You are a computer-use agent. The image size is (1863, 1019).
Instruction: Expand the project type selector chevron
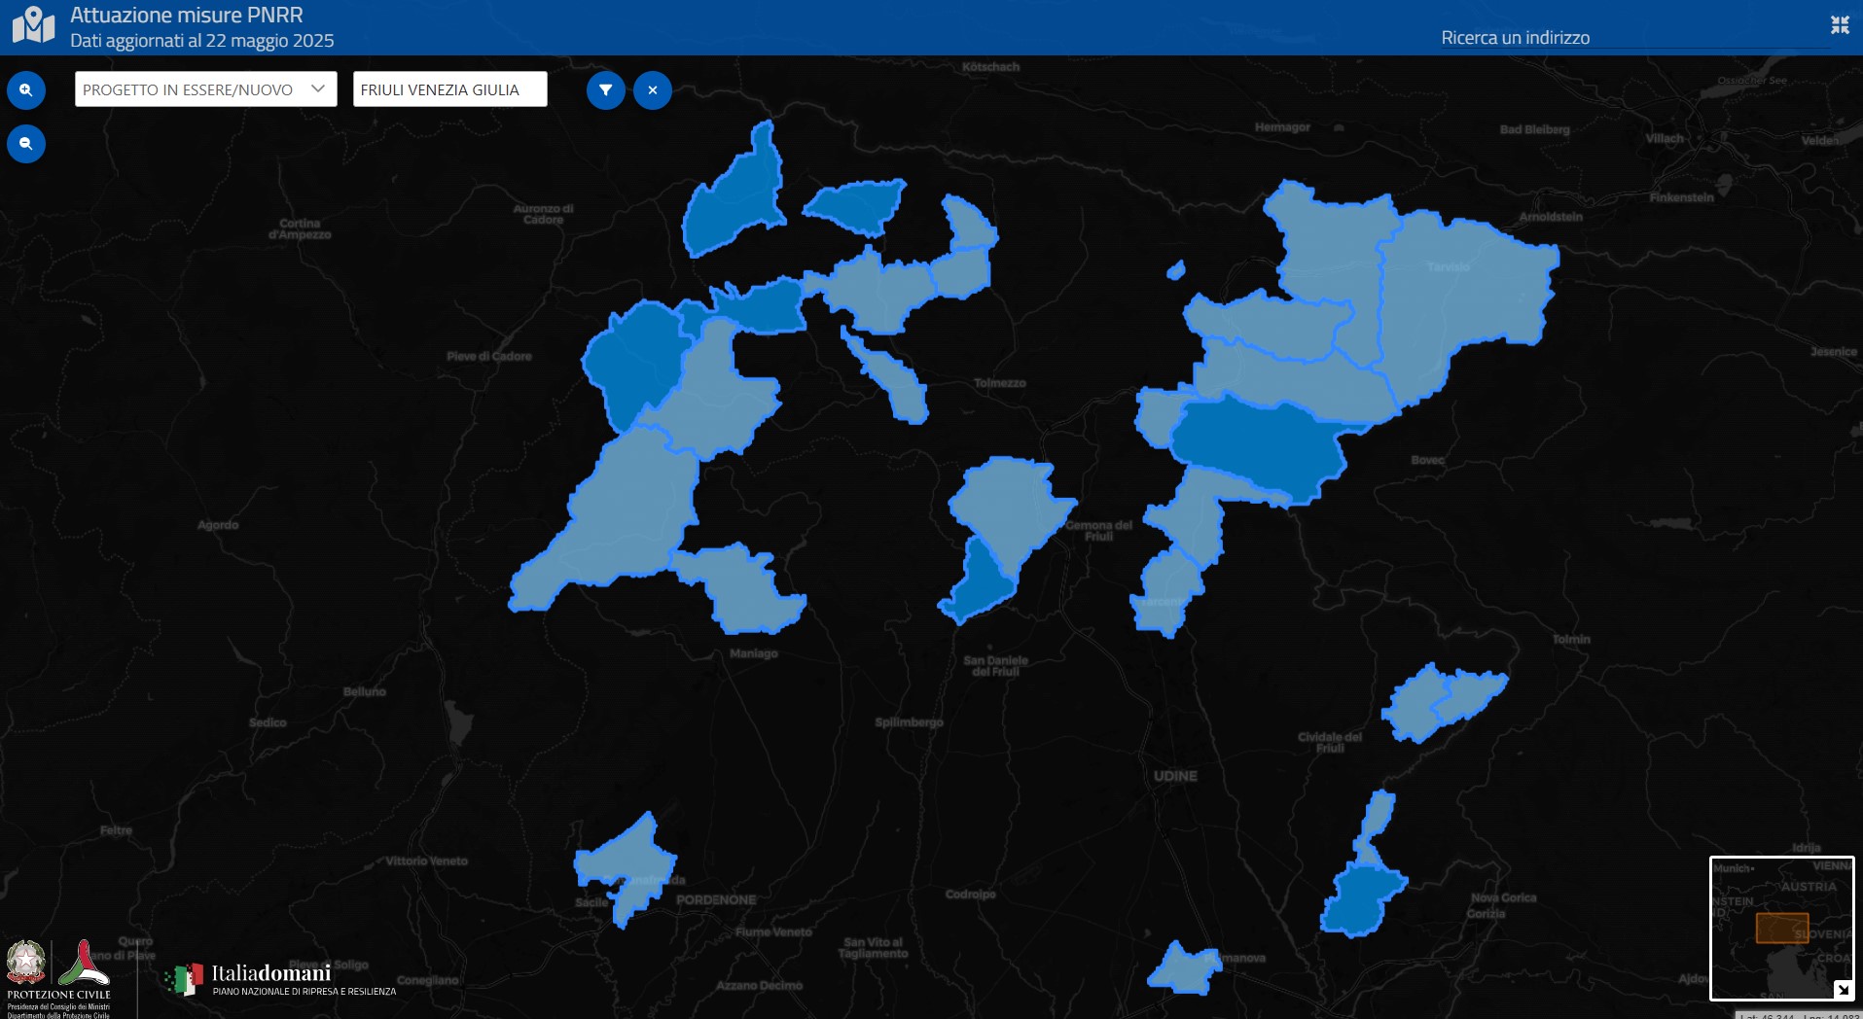pos(318,88)
